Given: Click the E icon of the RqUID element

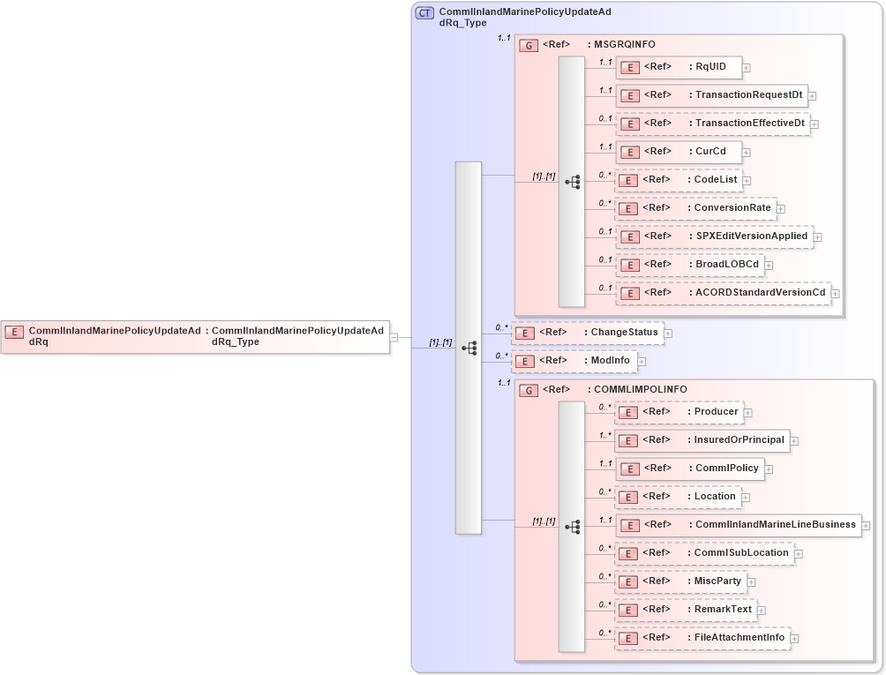Looking at the screenshot, I should click(x=630, y=67).
